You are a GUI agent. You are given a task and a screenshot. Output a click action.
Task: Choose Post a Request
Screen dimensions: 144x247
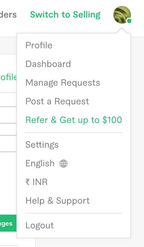(57, 101)
